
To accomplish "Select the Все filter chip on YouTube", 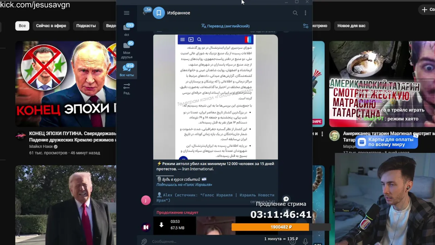I will point(22,26).
